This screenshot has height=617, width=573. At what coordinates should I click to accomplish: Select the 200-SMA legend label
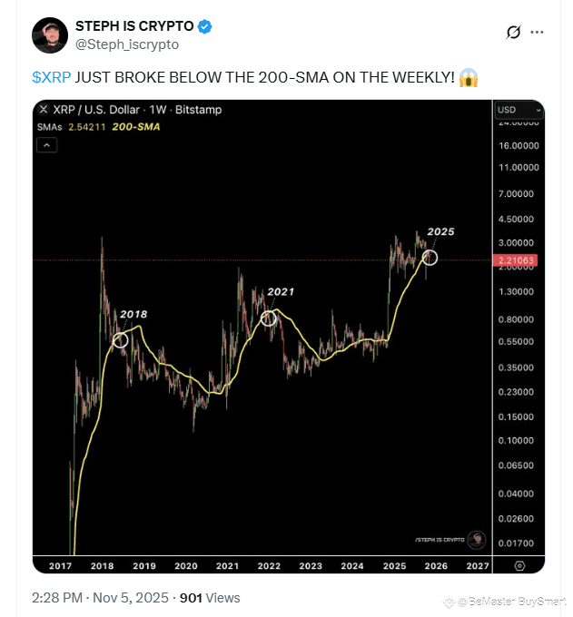[136, 127]
